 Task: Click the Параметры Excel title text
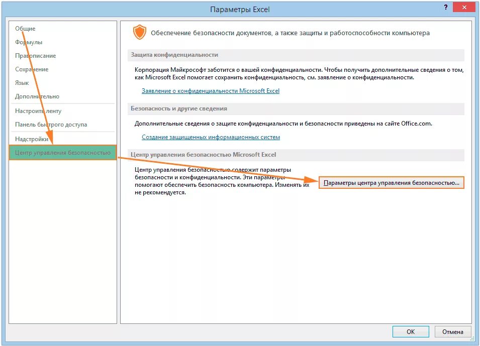tap(240, 10)
